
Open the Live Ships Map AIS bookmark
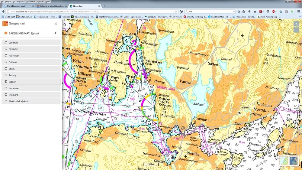click(x=220, y=17)
